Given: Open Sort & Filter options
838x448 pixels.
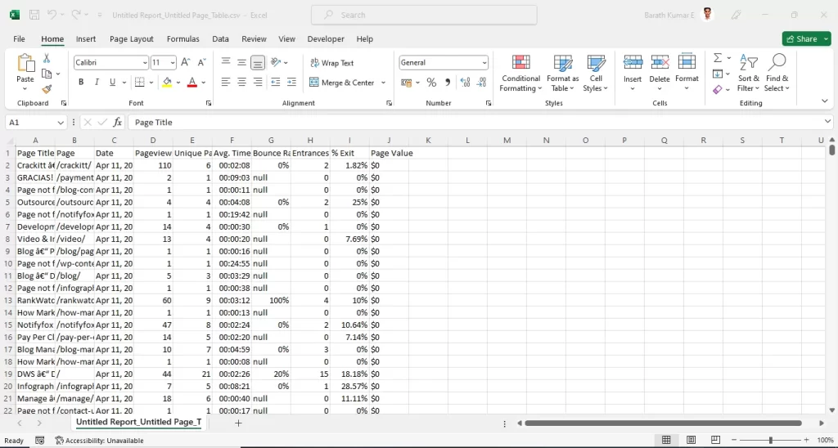Looking at the screenshot, I should [x=748, y=73].
